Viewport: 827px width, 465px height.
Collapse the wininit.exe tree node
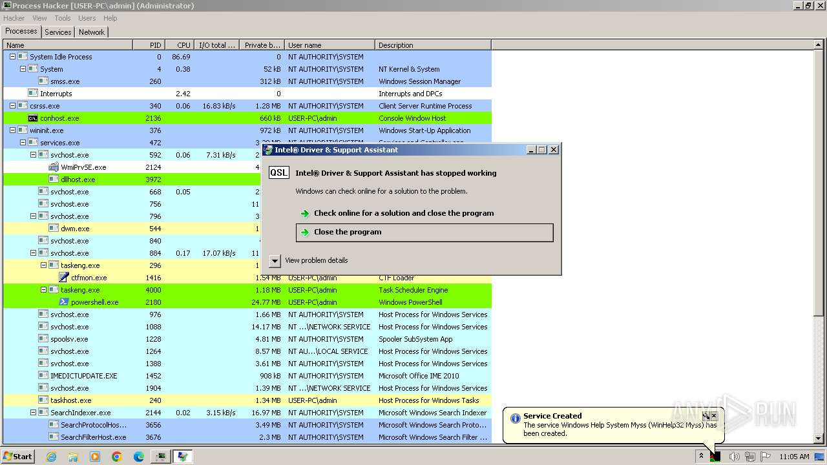[x=12, y=130]
